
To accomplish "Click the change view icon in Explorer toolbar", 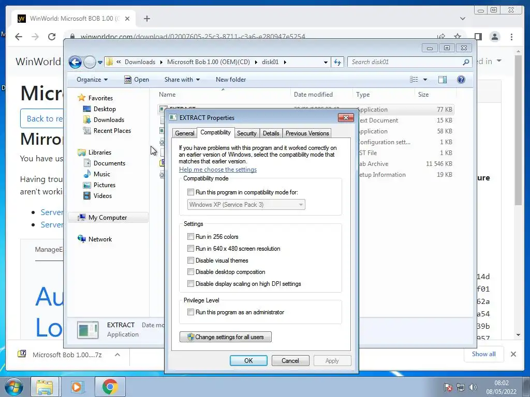I will pyautogui.click(x=414, y=80).
